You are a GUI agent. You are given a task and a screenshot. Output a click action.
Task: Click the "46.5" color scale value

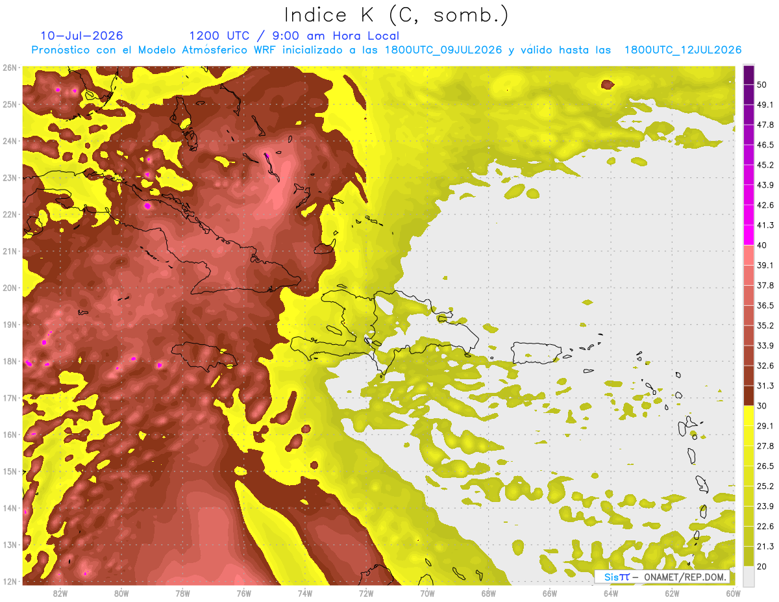tap(765, 145)
